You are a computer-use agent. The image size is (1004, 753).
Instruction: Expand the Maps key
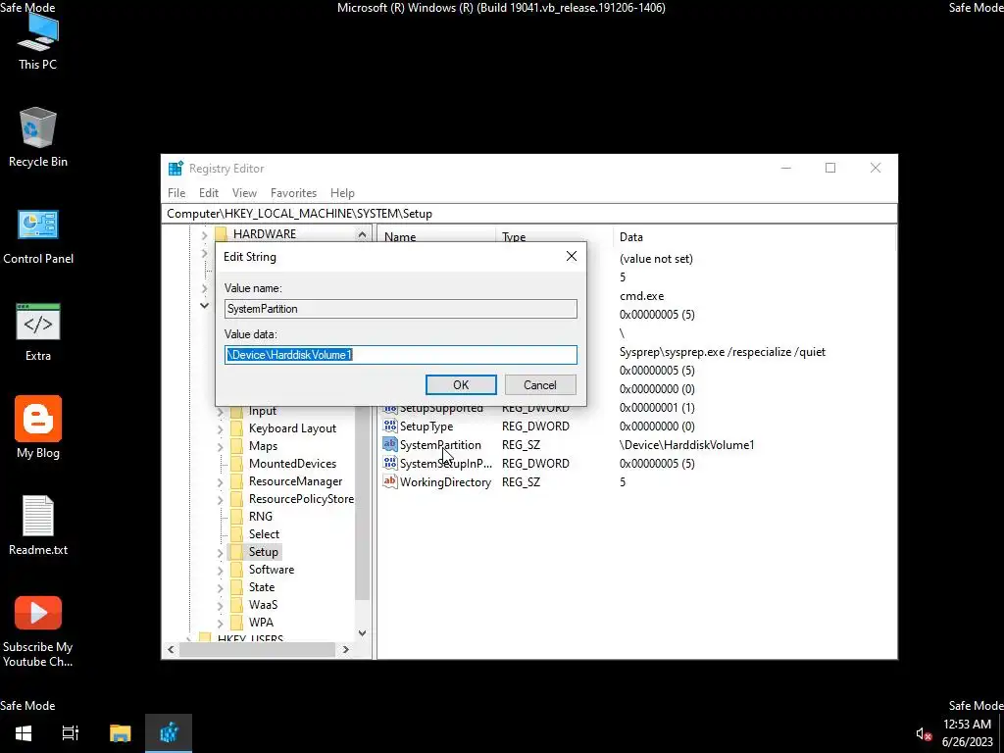click(221, 446)
